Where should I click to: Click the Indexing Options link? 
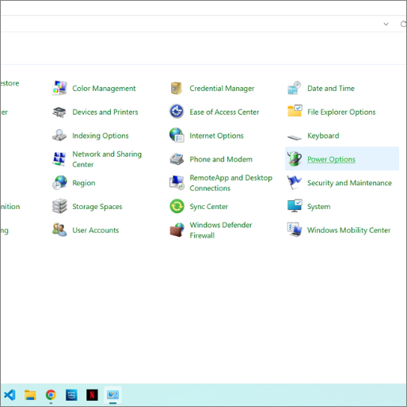101,135
